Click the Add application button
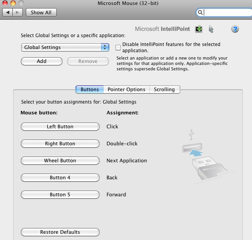 42,61
